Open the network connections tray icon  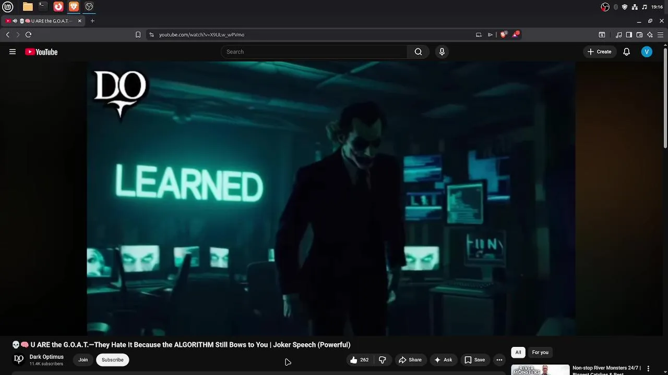tap(635, 7)
